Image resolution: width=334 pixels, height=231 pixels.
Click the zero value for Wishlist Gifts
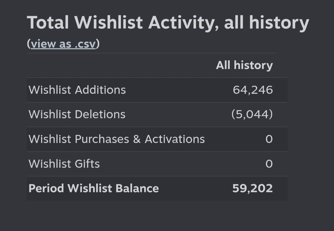[269, 164]
